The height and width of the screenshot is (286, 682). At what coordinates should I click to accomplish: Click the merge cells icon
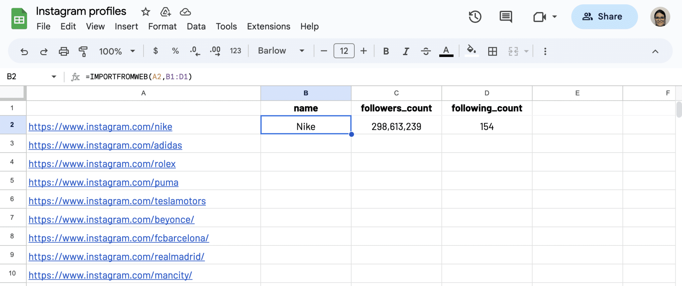[513, 51]
